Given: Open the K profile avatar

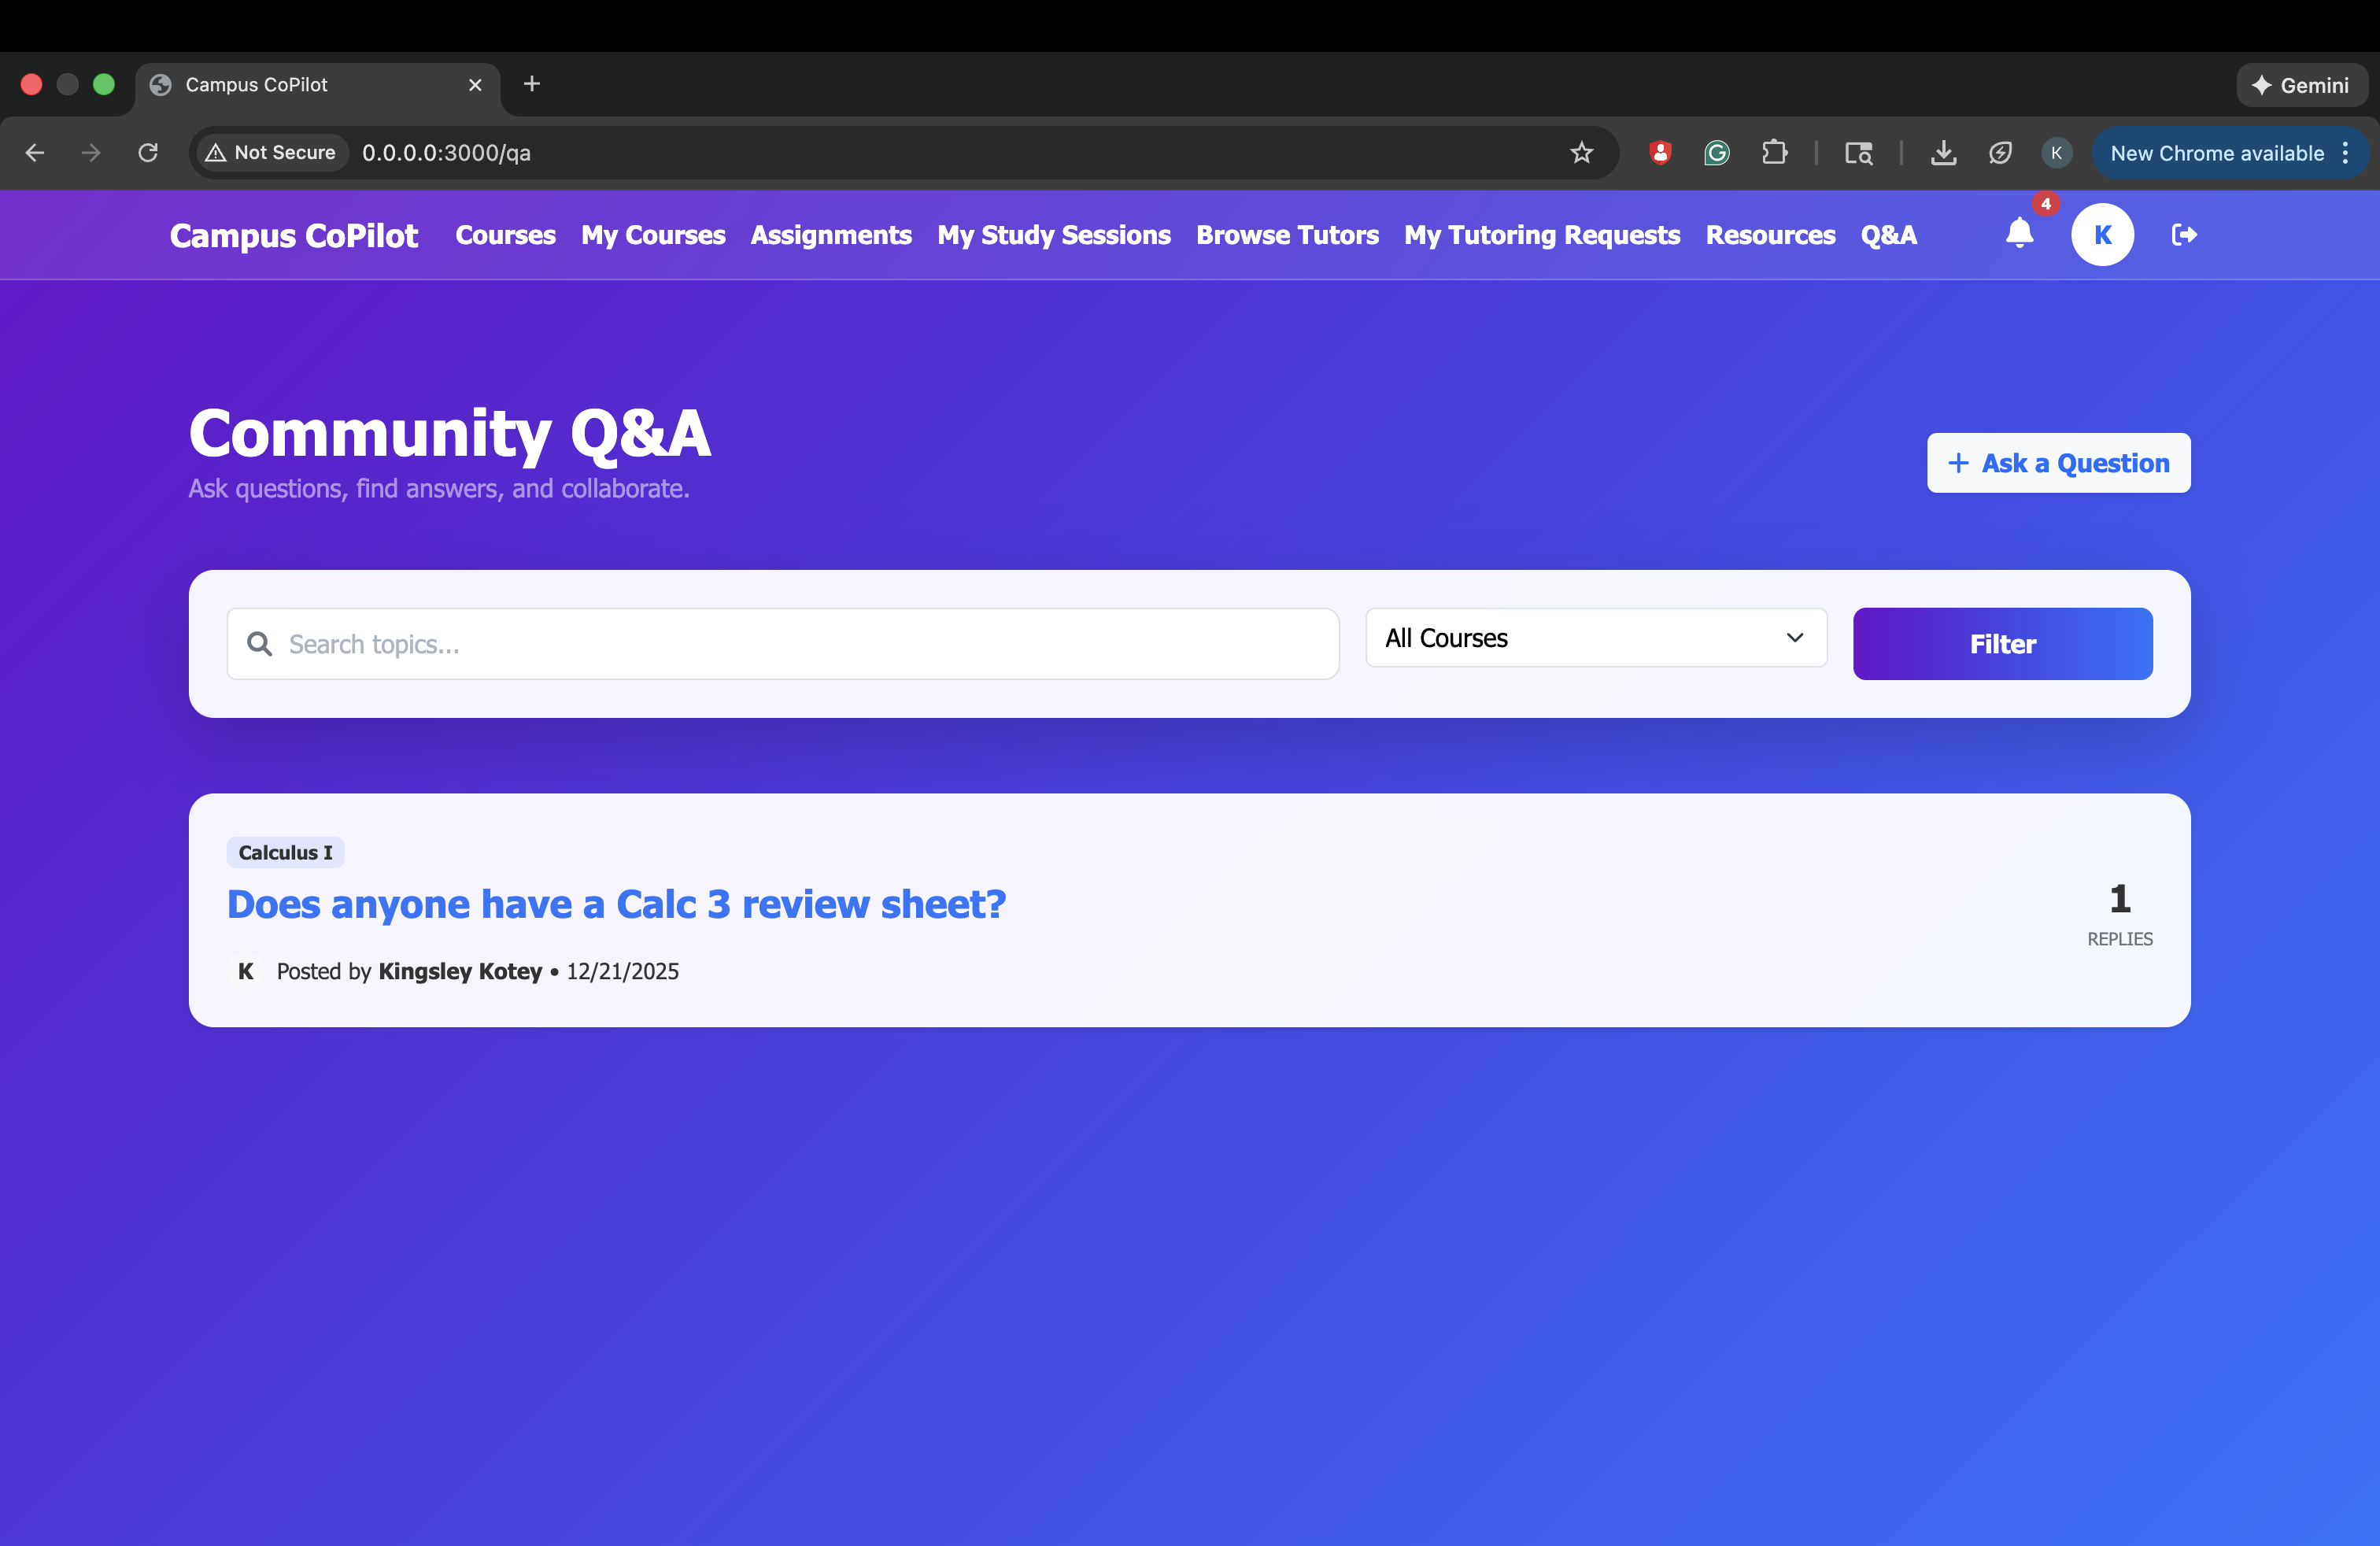Looking at the screenshot, I should tap(2102, 235).
